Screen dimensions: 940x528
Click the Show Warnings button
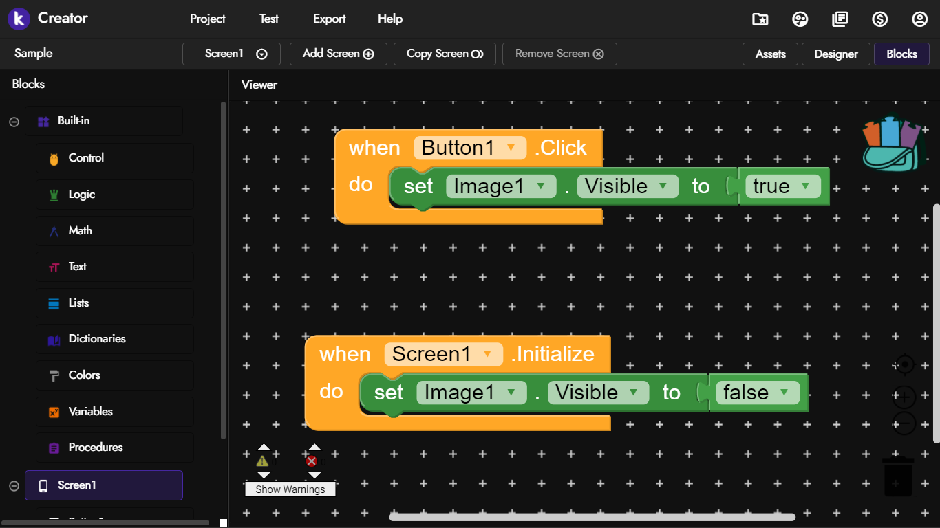290,489
